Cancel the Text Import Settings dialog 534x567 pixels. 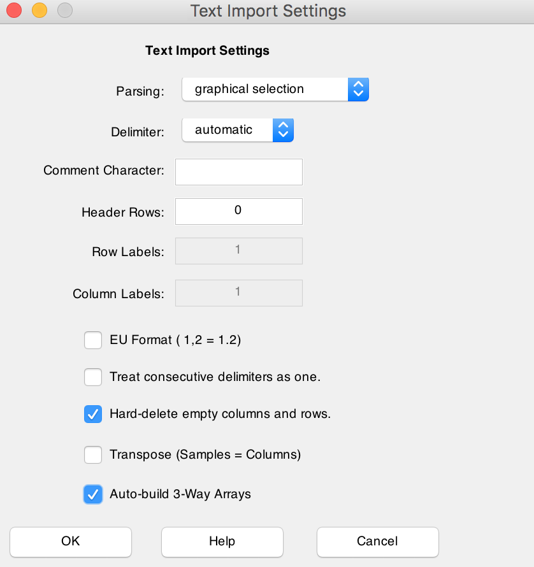pos(377,542)
